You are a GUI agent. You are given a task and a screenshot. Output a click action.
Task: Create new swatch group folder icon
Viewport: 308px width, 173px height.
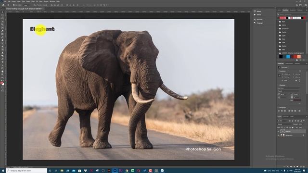[297, 60]
